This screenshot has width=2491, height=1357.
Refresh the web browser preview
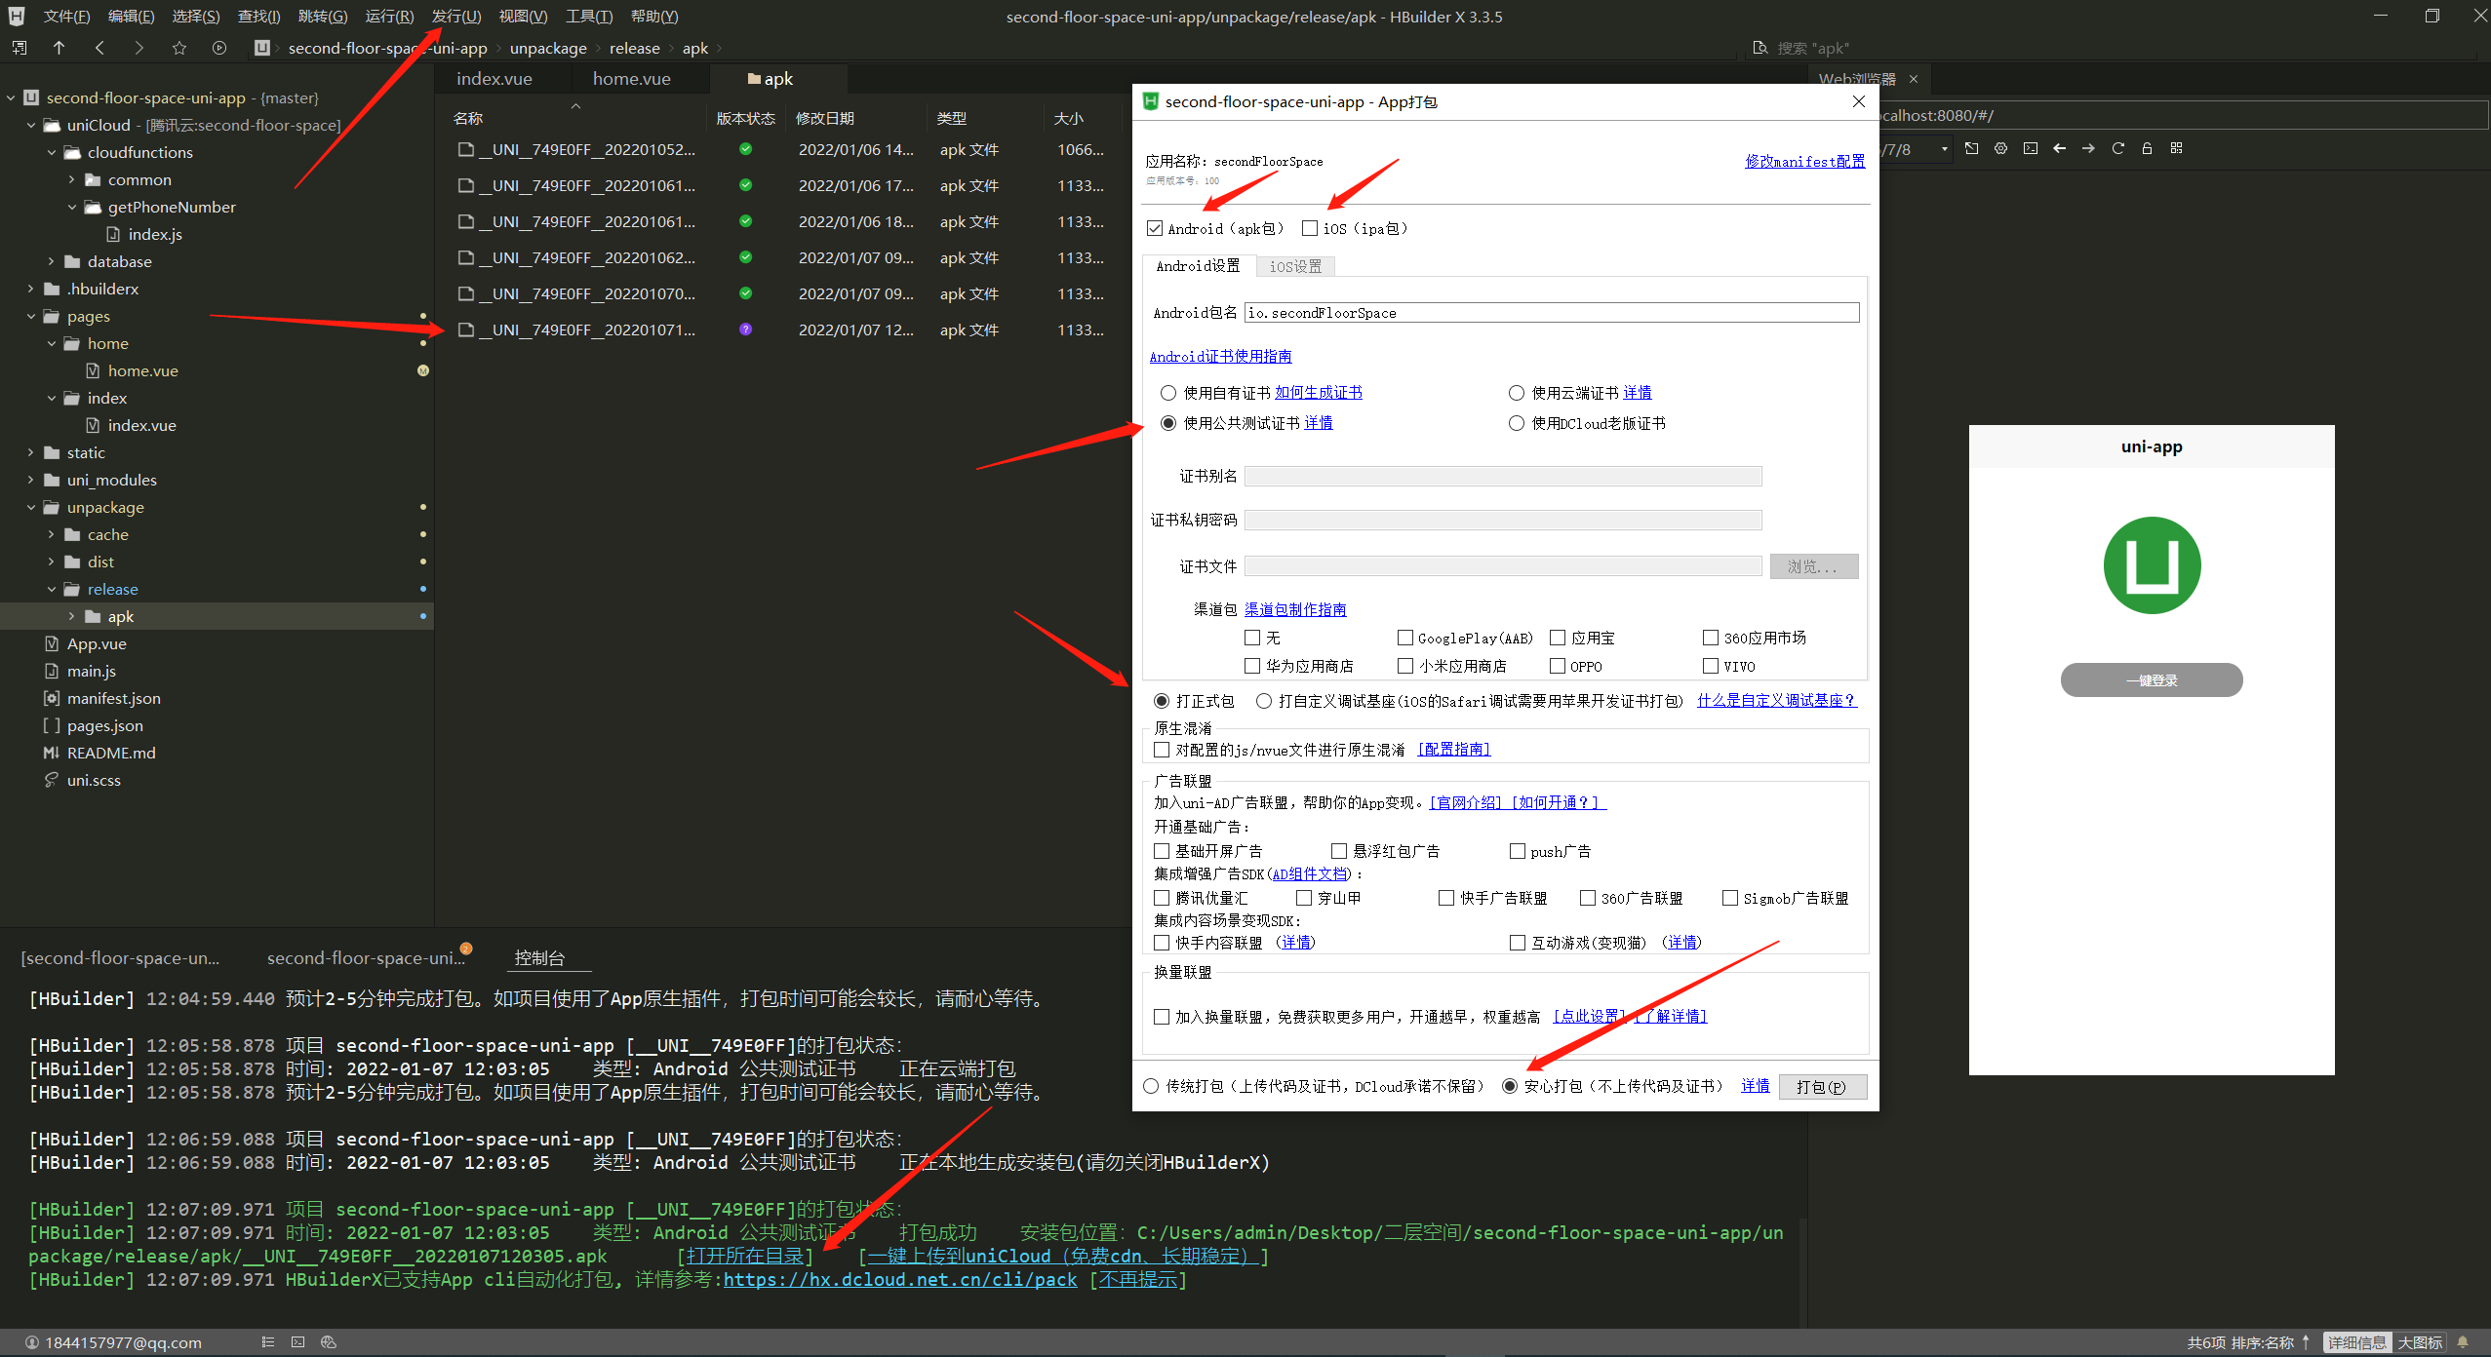coord(2117,148)
